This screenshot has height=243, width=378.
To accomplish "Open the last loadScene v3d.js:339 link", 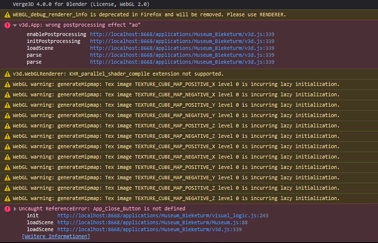I will pyautogui.click(x=149, y=229).
